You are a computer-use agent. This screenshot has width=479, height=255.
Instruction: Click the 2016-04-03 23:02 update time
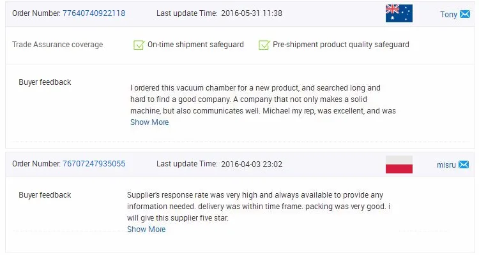click(252, 164)
